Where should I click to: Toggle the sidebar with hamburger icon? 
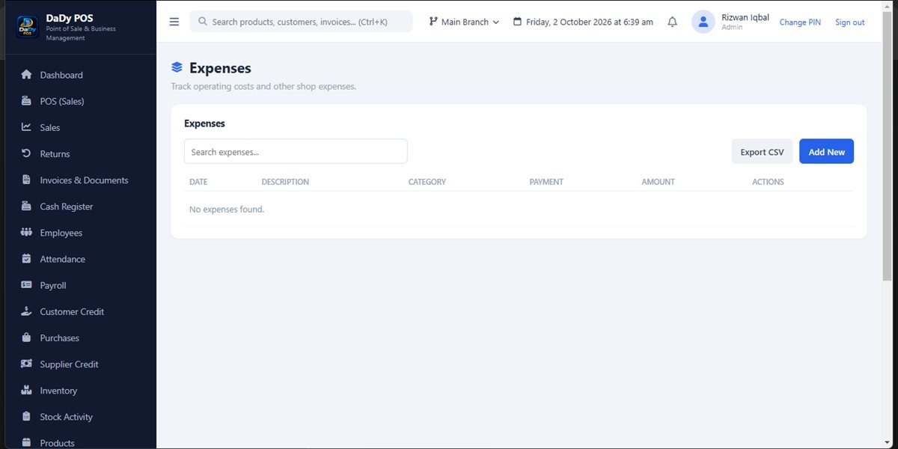tap(174, 22)
